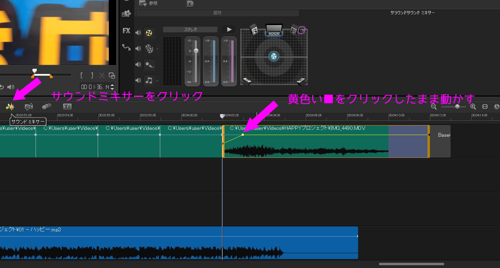Increase timecode with the up stepper arrow
500x268 pixels.
click(112, 85)
